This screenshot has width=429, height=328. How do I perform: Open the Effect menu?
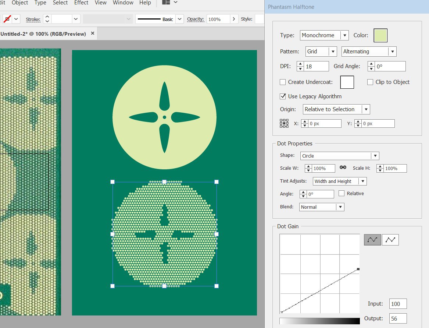81,3
